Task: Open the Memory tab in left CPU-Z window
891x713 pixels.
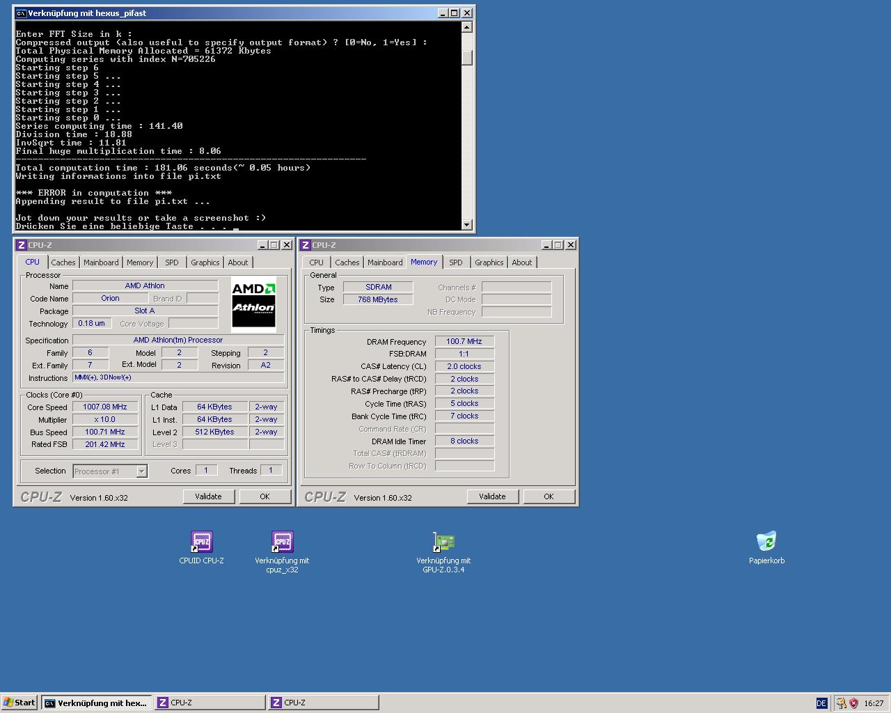Action: (140, 263)
